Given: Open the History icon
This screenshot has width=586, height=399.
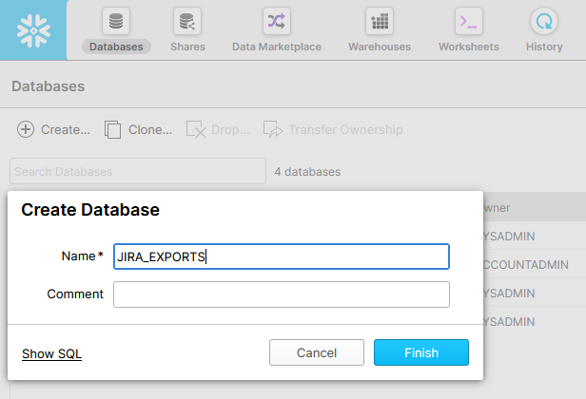Looking at the screenshot, I should point(544,21).
